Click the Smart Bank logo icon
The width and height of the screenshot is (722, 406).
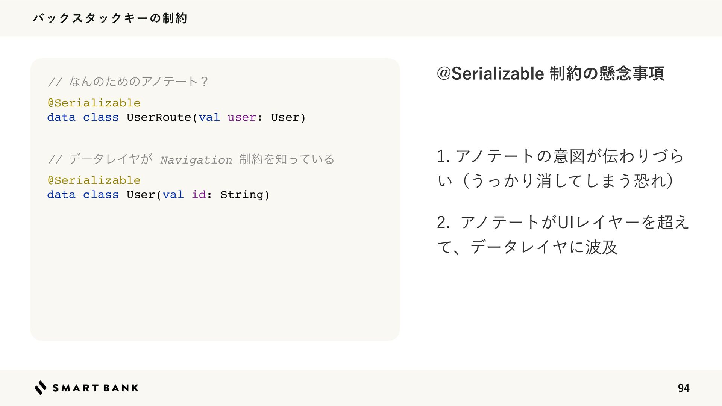pos(41,388)
